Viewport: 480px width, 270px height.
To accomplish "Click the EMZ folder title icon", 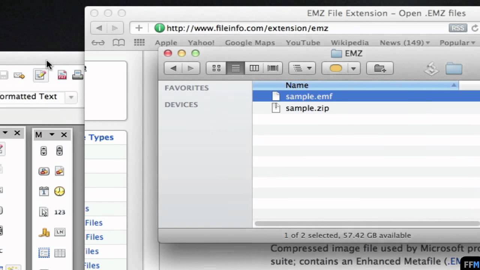I will 336,54.
